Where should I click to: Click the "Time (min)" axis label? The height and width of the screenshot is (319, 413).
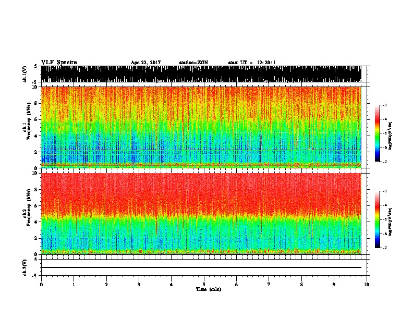tap(209, 289)
